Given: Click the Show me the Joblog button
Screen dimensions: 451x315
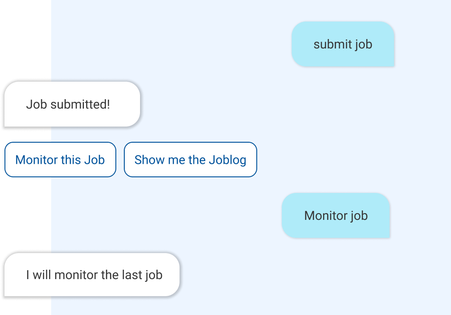Looking at the screenshot, I should pos(190,160).
